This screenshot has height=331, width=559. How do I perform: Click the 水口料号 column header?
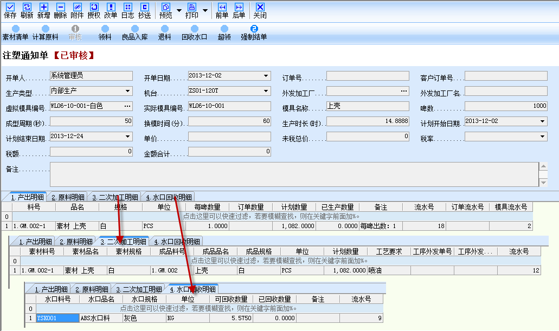tap(58, 299)
